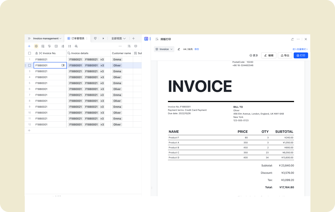335x212 pixels.
Task: Click the panel resize handle at bottom left of preview
Action: [x=152, y=188]
